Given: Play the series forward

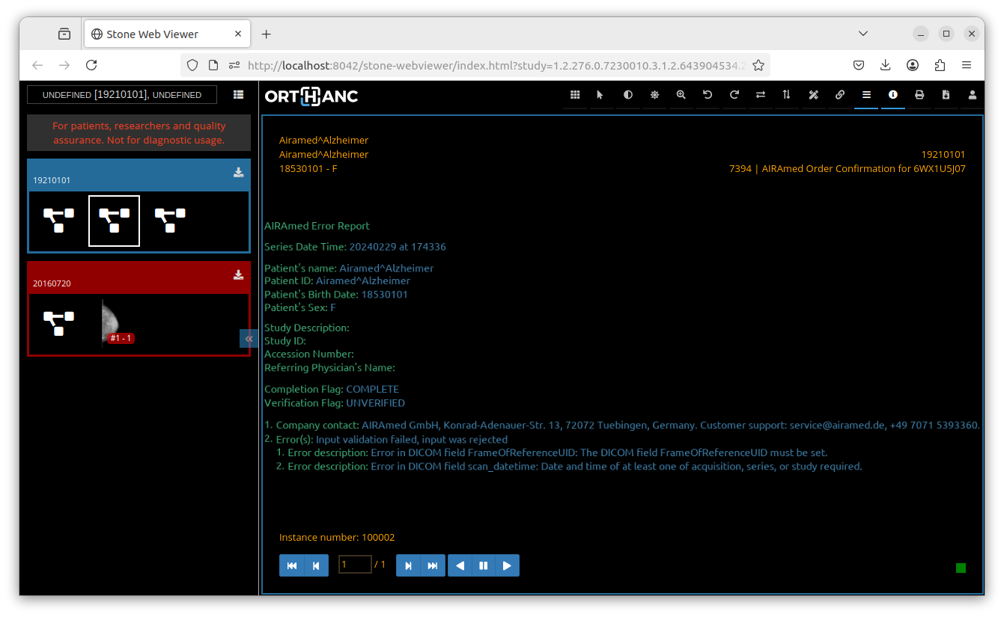Looking at the screenshot, I should [x=507, y=565].
